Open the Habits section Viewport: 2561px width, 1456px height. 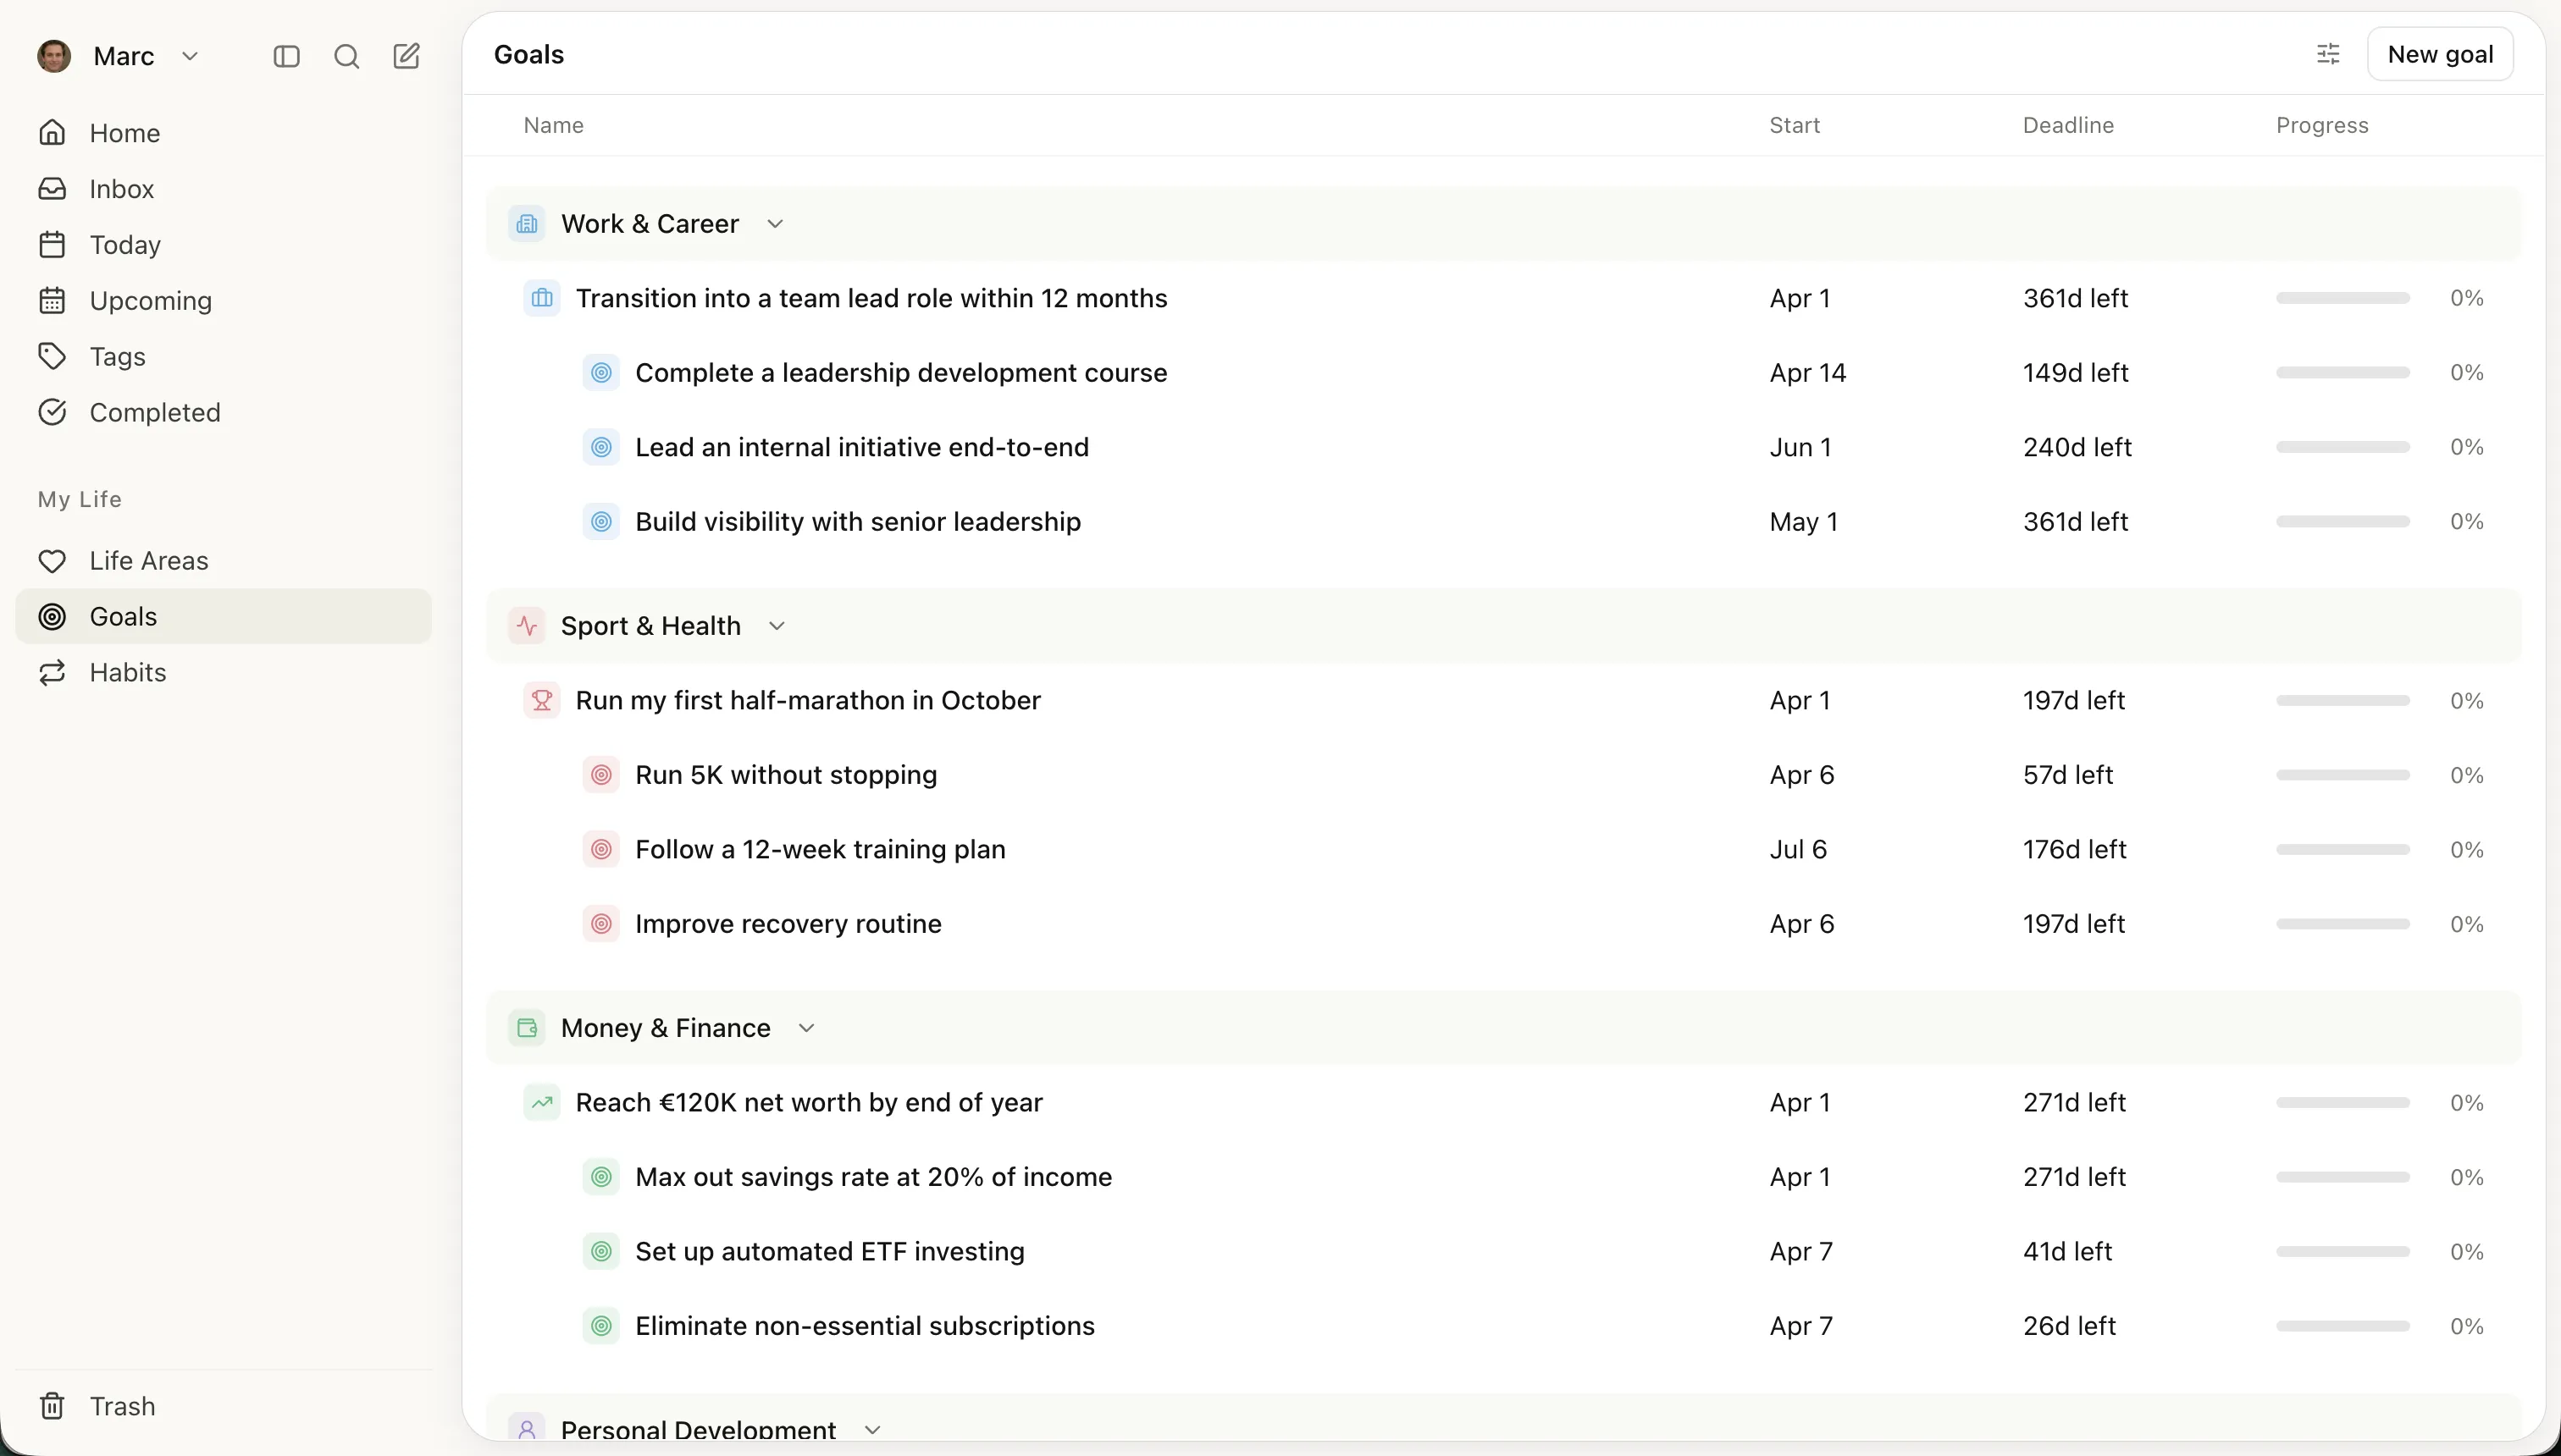click(128, 672)
